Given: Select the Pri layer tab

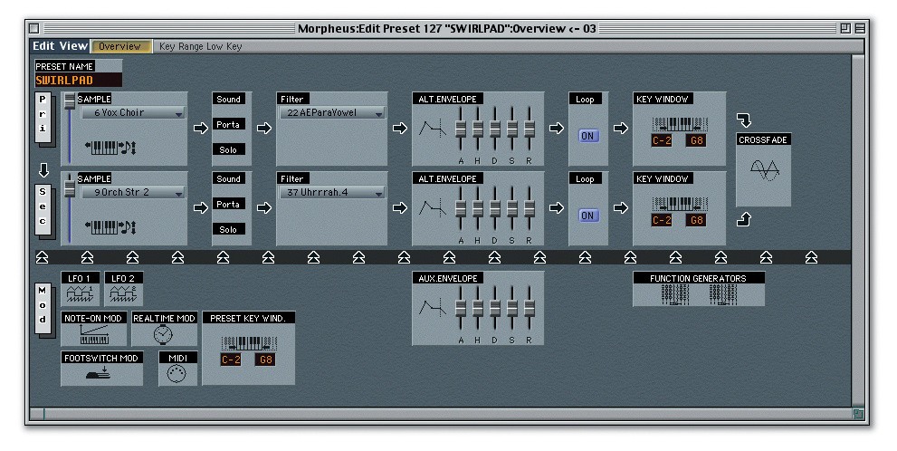Looking at the screenshot, I should coord(43,117).
